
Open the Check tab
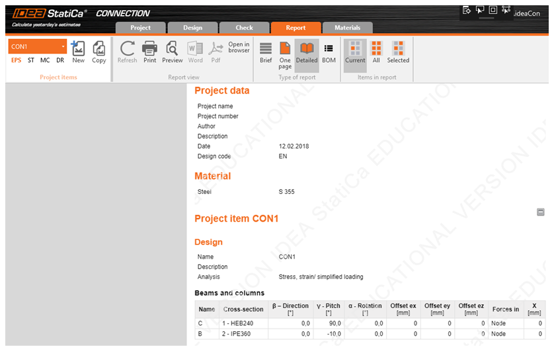244,28
